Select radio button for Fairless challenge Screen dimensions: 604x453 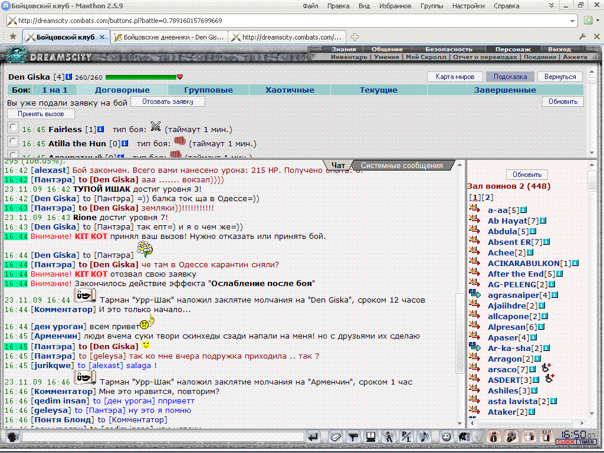point(13,127)
